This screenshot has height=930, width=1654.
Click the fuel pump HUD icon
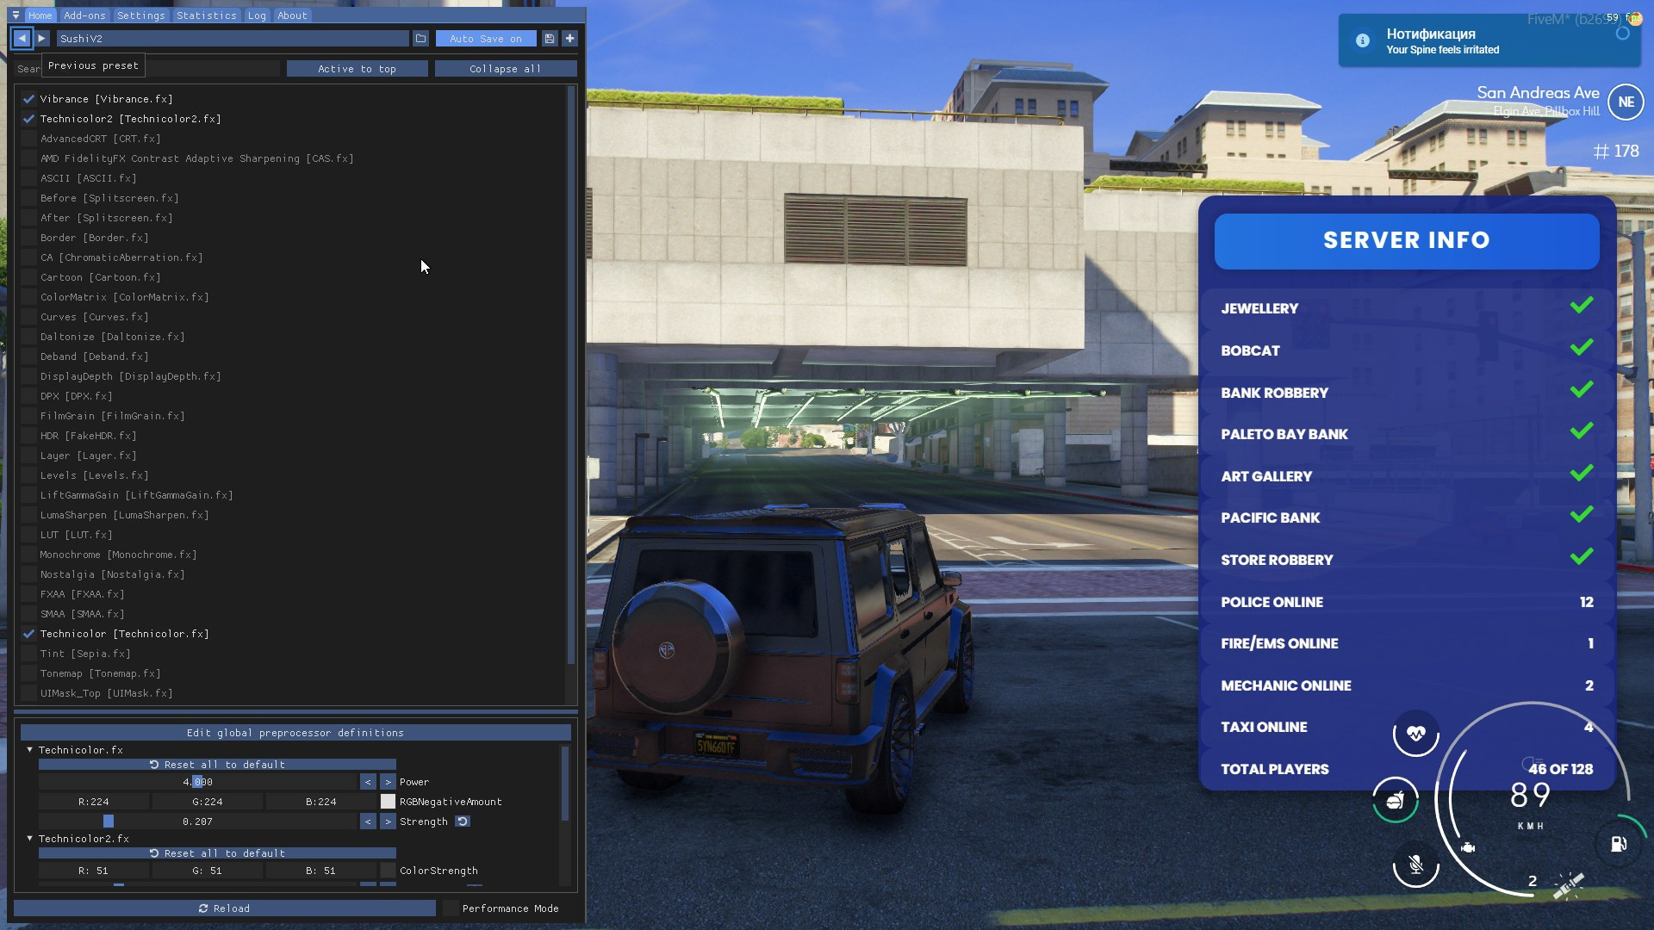point(1619,844)
